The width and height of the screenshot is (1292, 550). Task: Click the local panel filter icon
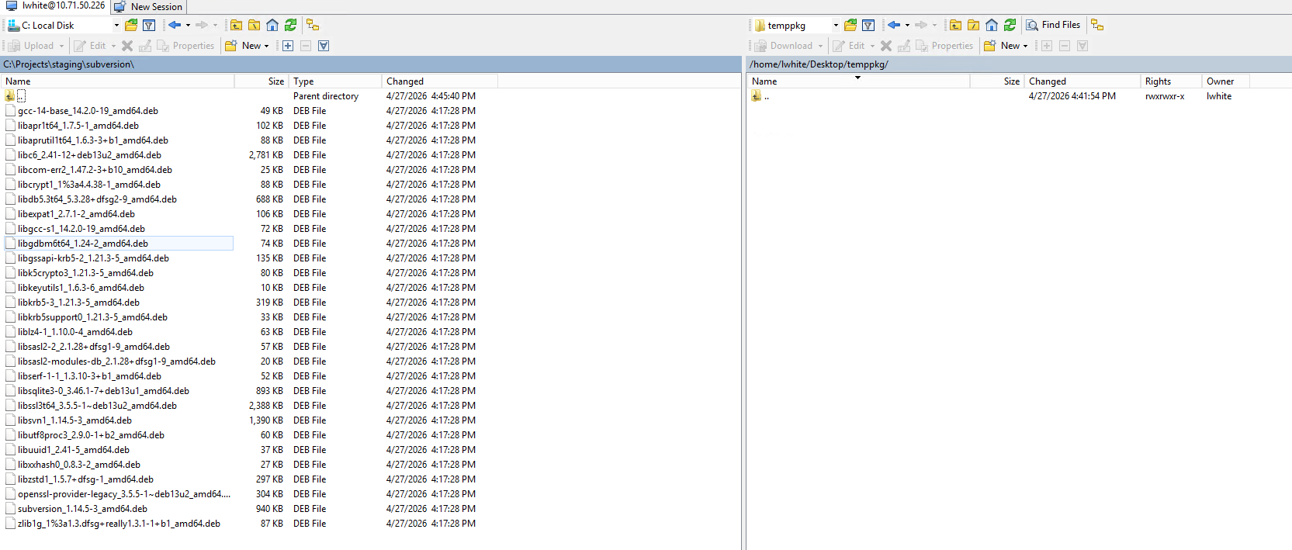click(x=149, y=26)
